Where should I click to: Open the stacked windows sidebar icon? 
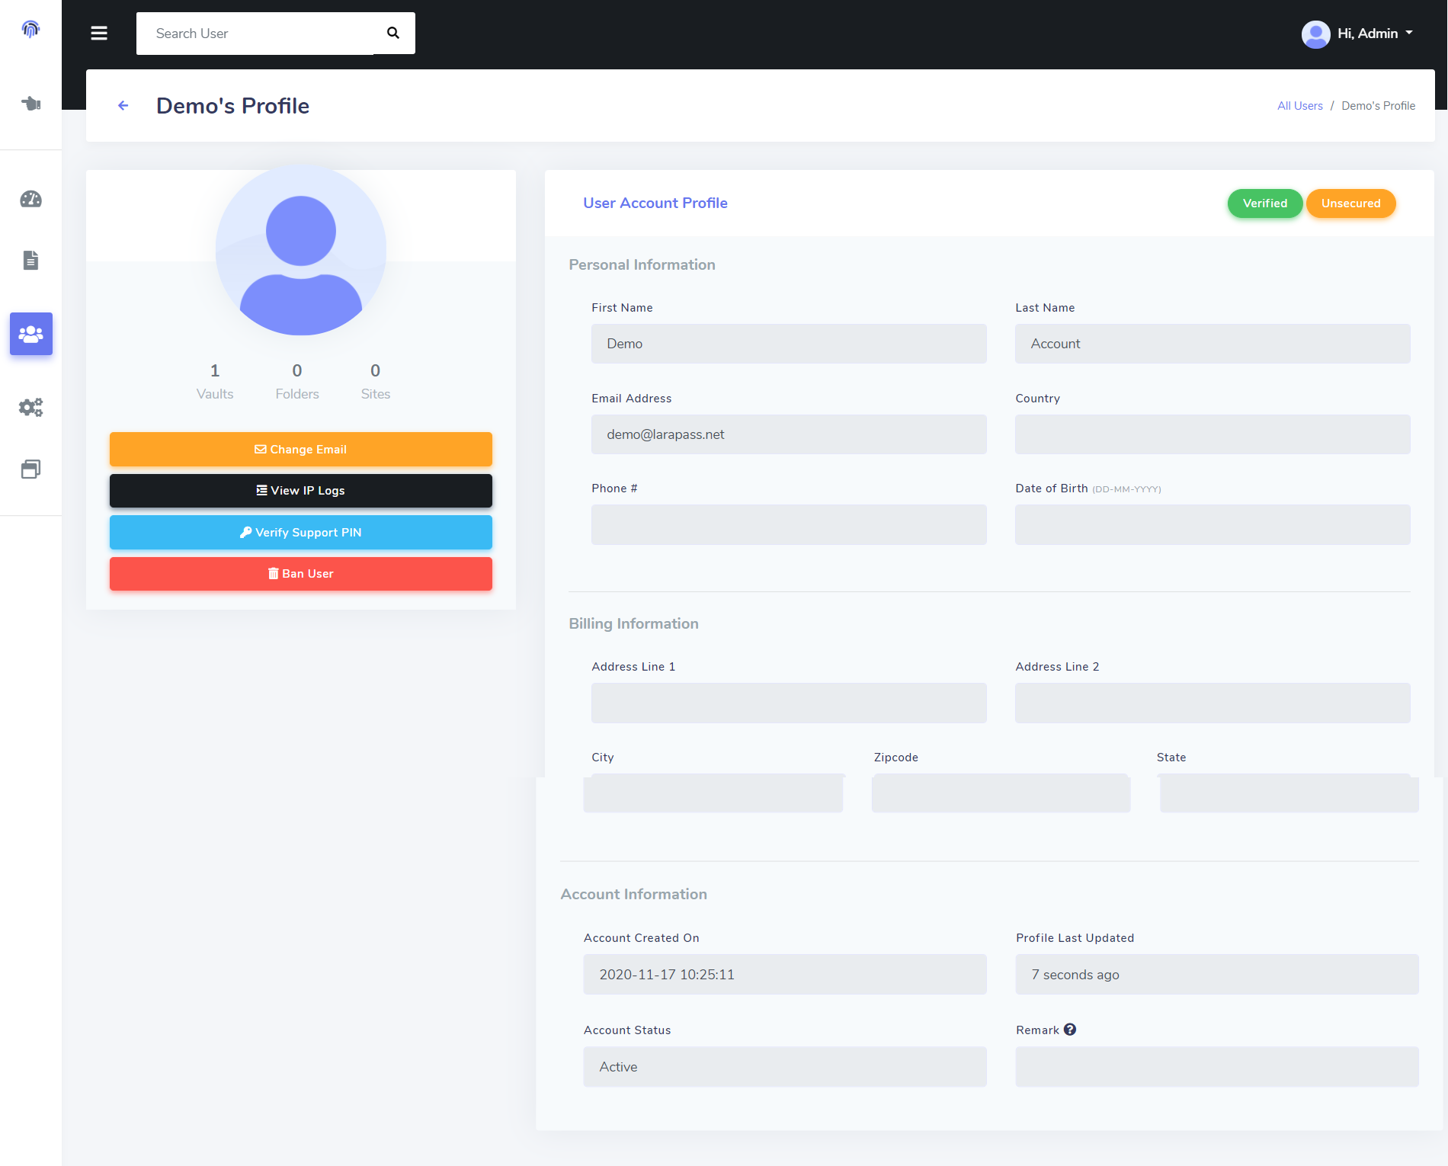pos(30,469)
